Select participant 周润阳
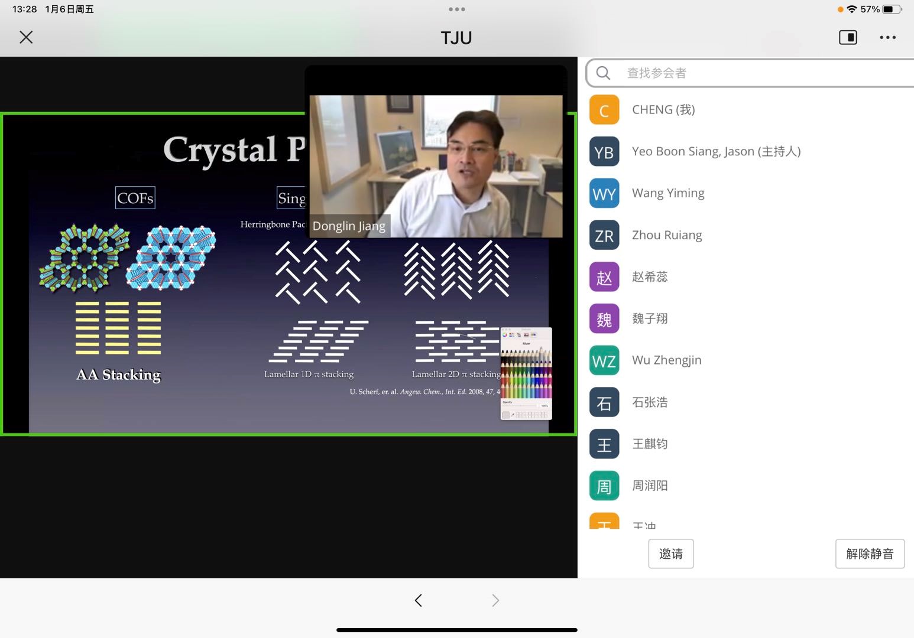The image size is (914, 638). click(650, 486)
